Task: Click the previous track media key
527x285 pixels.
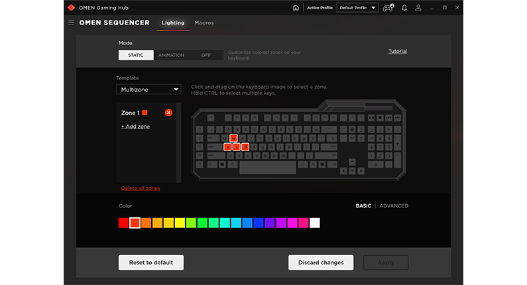Action: pos(388,117)
